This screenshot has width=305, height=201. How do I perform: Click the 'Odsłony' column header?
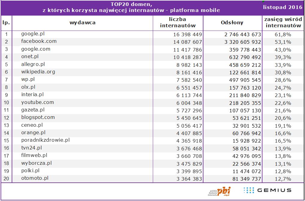(x=232, y=22)
